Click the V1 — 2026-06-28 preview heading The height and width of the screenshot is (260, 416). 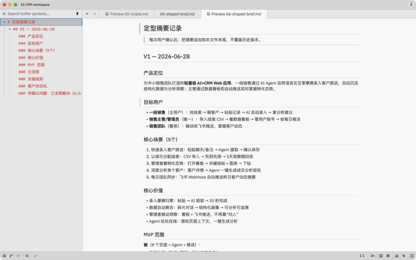click(x=167, y=56)
